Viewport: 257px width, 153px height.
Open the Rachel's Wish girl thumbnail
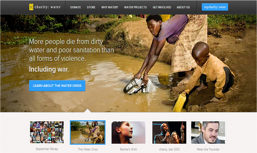pos(128,133)
